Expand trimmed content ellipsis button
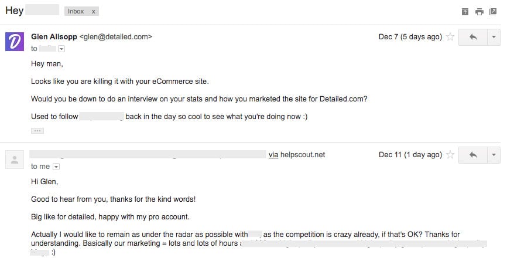Screen dimensions: 507x261 [x=37, y=131]
